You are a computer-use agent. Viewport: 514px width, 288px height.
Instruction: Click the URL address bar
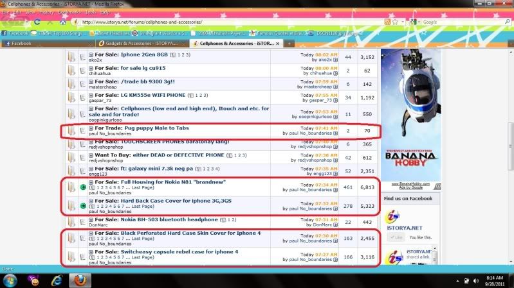pyautogui.click(x=225, y=22)
